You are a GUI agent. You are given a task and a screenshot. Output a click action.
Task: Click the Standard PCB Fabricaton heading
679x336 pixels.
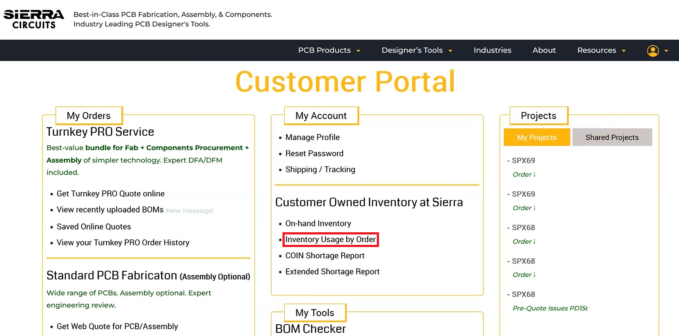pos(148,275)
